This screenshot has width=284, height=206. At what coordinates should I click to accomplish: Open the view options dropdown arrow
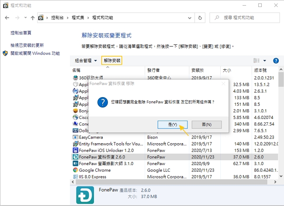pos(265,61)
